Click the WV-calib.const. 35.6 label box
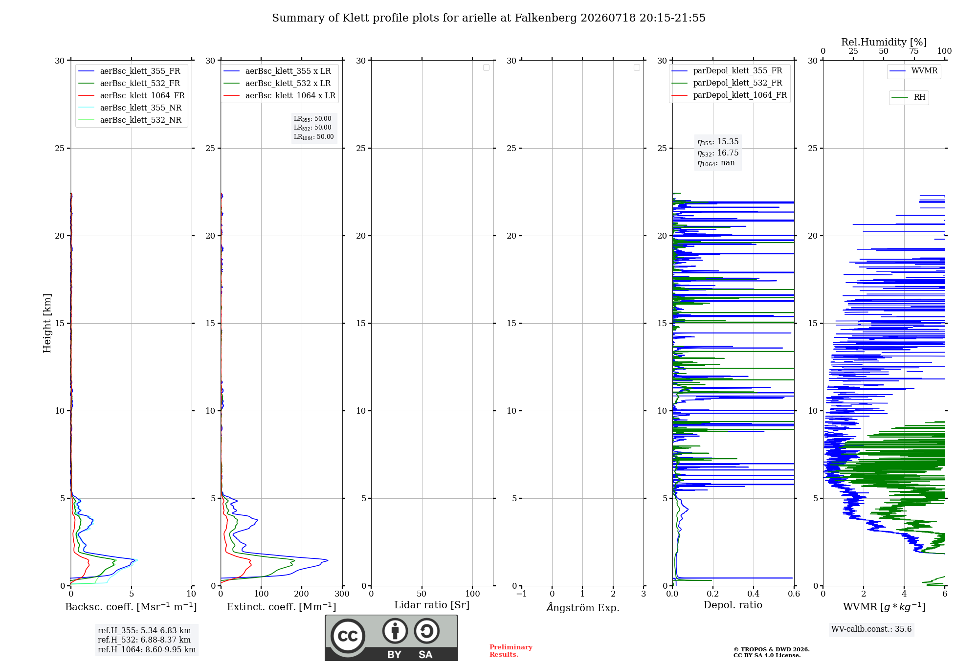978x665 pixels. pos(871,629)
